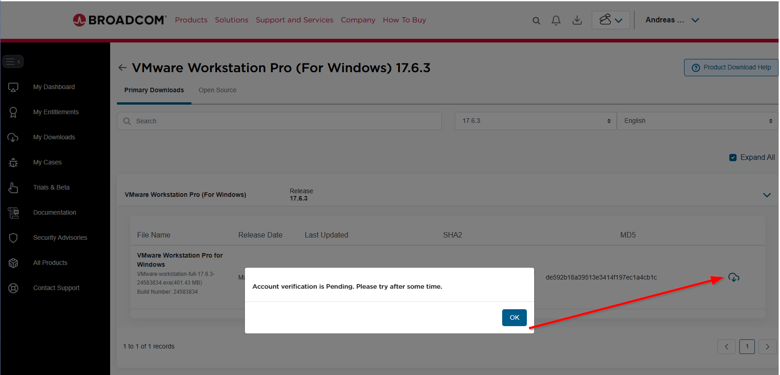This screenshot has height=375, width=780.
Task: Click the VMware Workstation Pro for Windows file title
Action: click(x=180, y=260)
